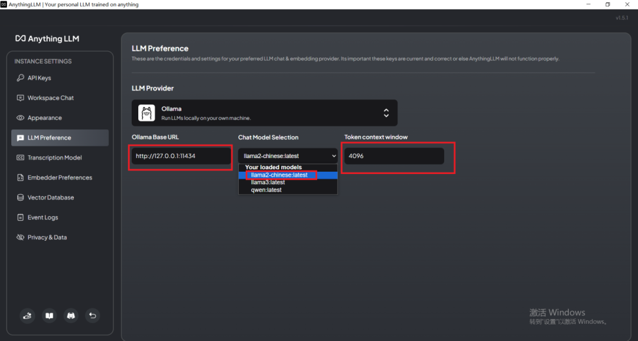Click the Embedder Preferences file icon
The width and height of the screenshot is (638, 341).
click(20, 178)
